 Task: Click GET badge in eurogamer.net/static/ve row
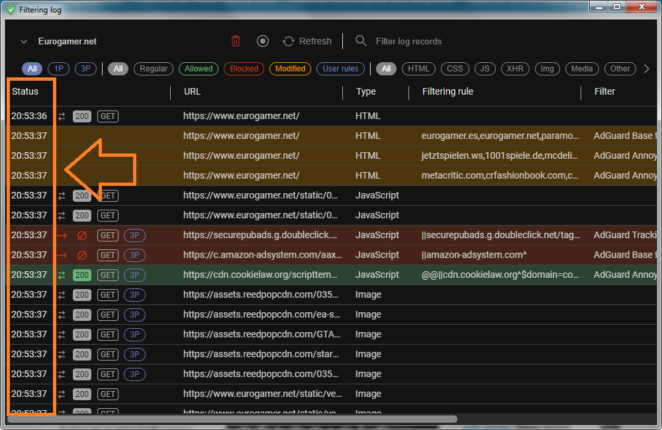[x=108, y=394]
